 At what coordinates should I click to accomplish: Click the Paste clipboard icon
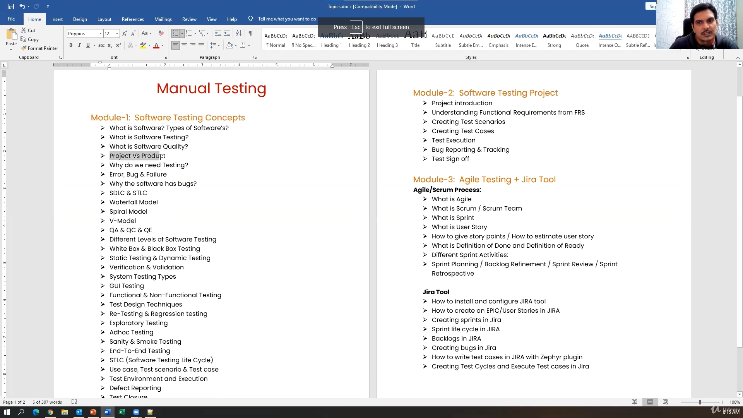[x=11, y=34]
